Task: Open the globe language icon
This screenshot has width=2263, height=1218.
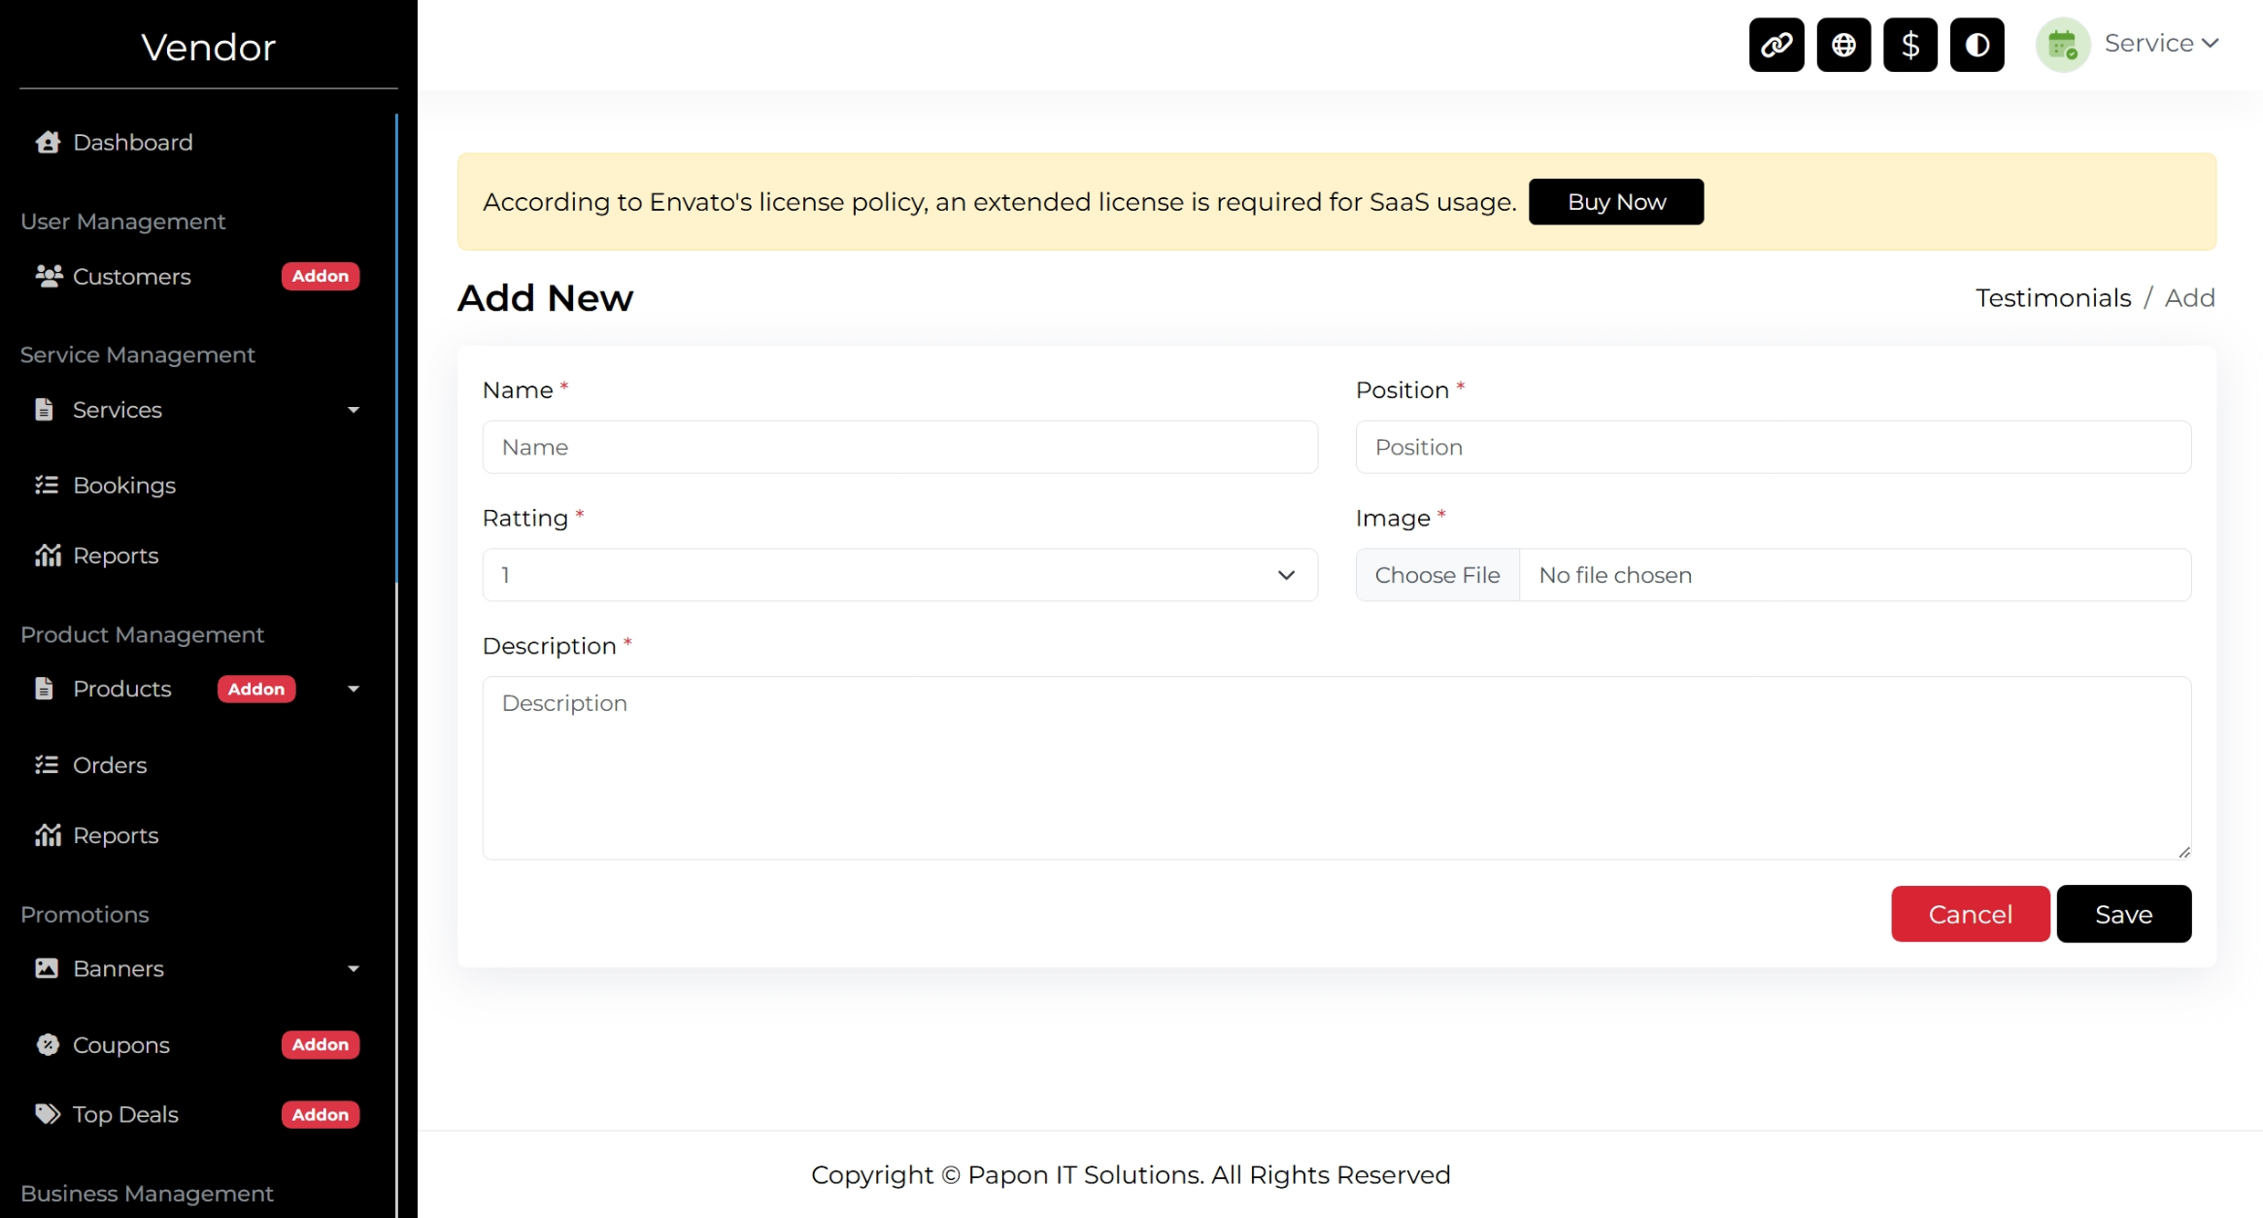Action: pyautogui.click(x=1842, y=45)
